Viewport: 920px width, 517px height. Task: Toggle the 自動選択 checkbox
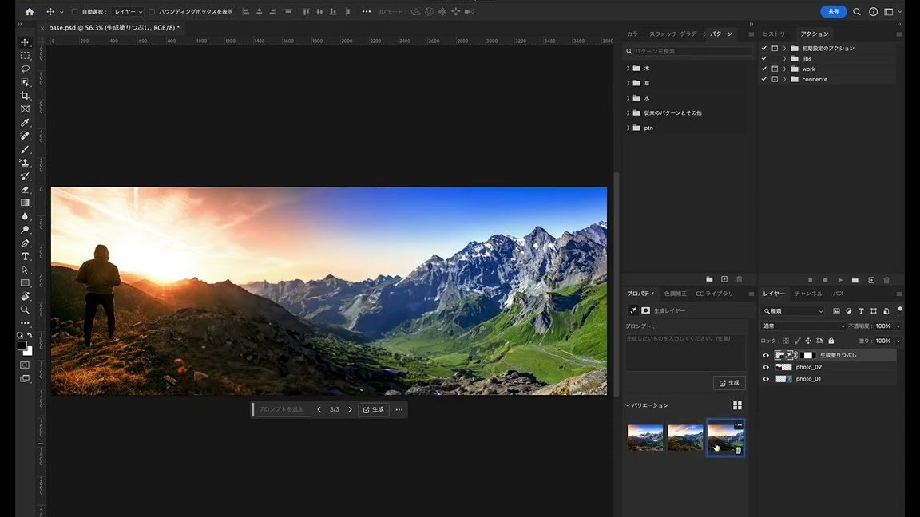(x=74, y=12)
